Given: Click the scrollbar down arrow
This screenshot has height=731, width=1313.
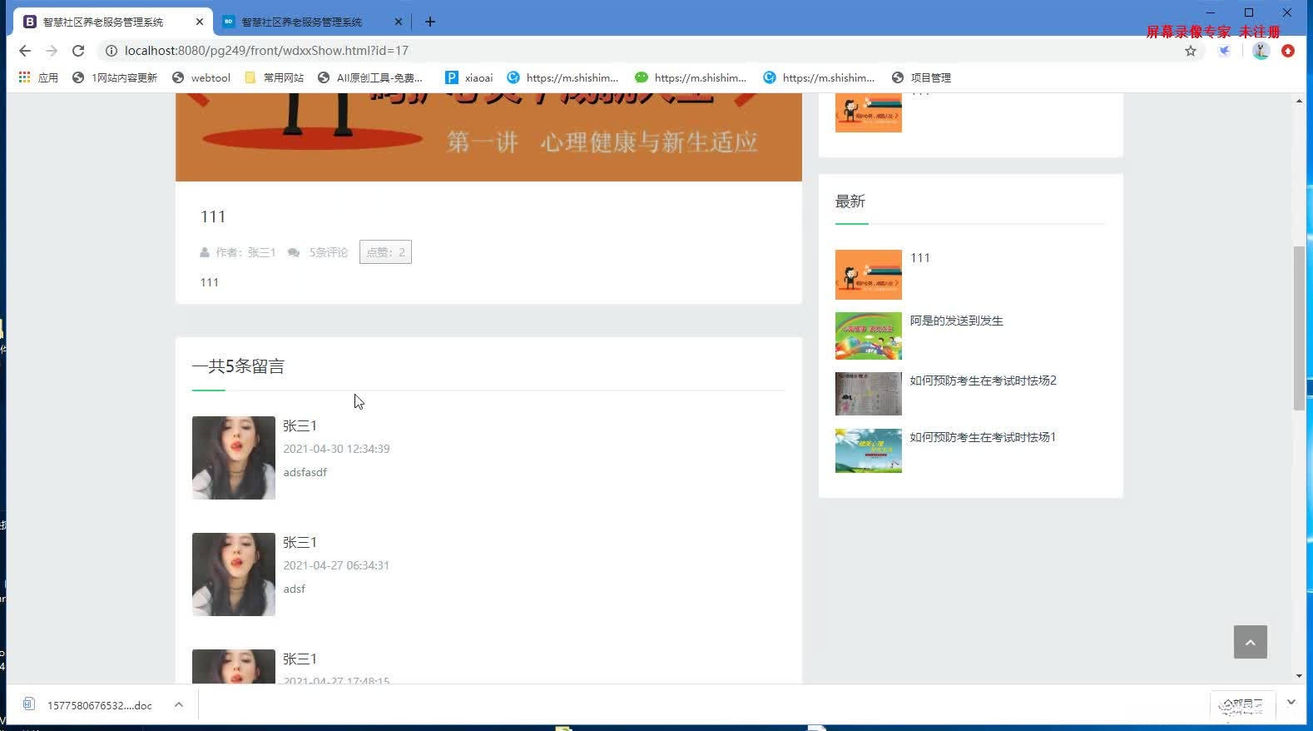Looking at the screenshot, I should (1299, 676).
